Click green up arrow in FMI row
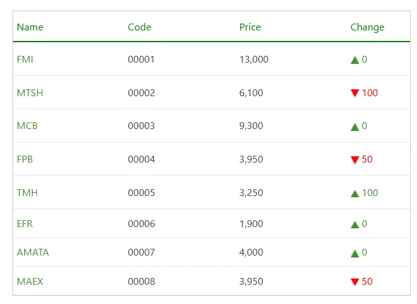 point(355,60)
